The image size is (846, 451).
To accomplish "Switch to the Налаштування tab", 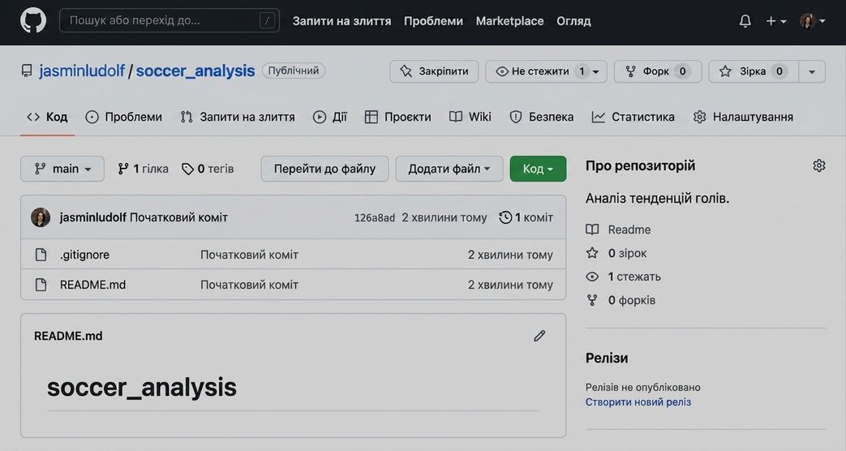I will [743, 117].
